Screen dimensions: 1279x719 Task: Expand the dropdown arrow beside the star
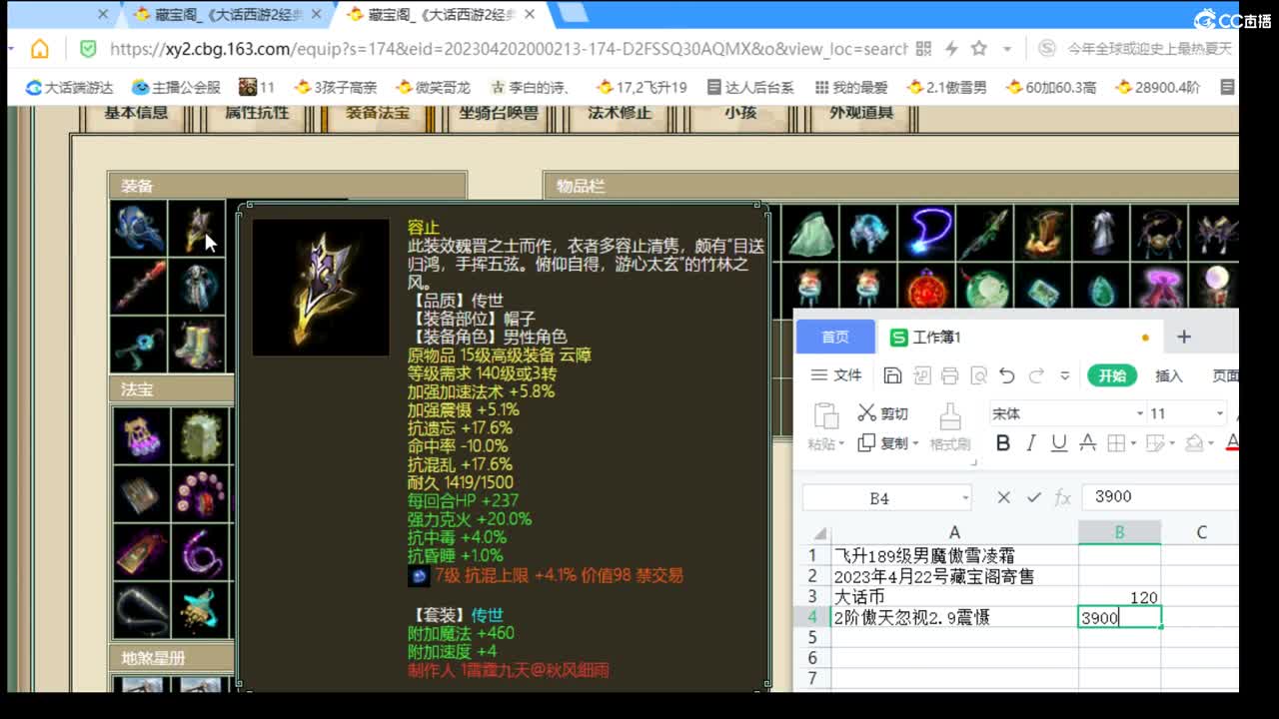click(x=1007, y=49)
